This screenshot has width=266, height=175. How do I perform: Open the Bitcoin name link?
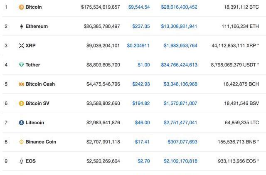pyautogui.click(x=33, y=7)
